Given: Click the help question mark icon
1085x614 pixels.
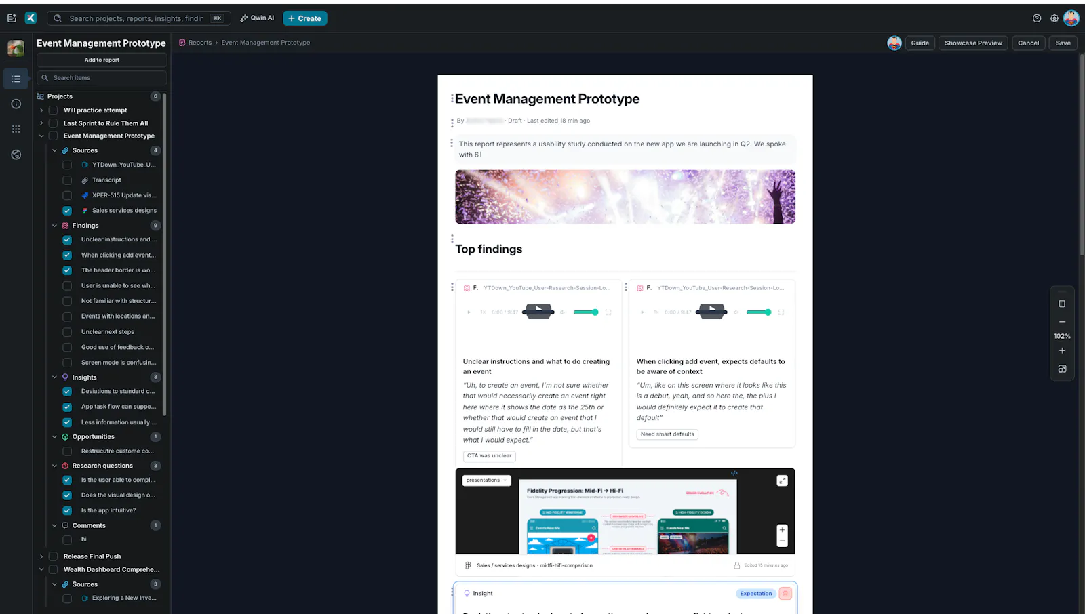Looking at the screenshot, I should point(1037,18).
